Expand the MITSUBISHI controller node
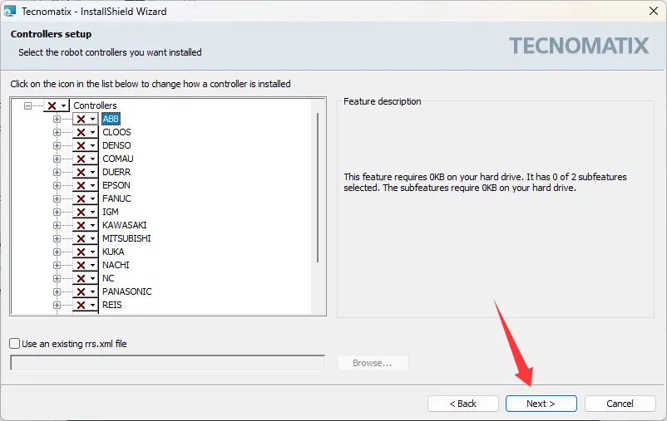 (x=57, y=238)
